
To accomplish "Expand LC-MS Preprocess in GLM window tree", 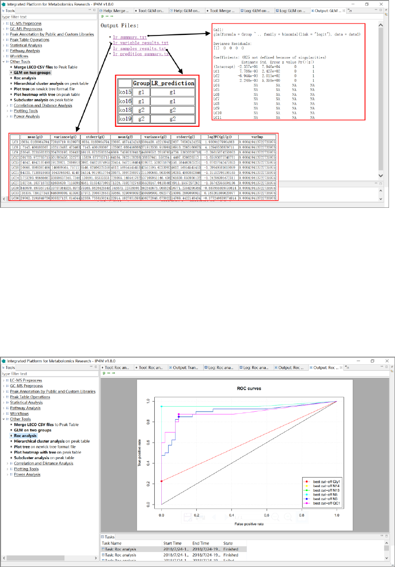I will pos(3,23).
